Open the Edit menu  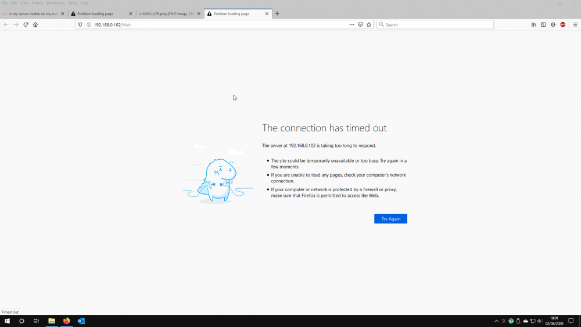coord(14,3)
